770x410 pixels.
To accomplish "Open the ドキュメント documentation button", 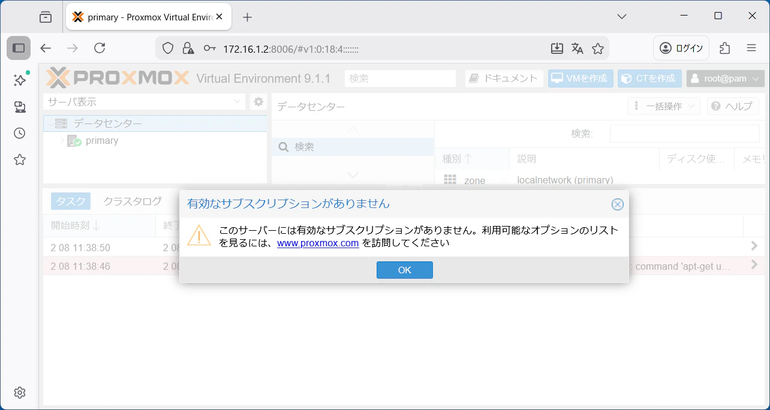I will 504,79.
